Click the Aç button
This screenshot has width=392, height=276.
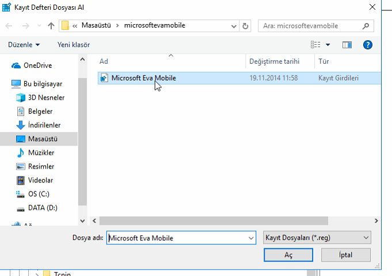pos(288,255)
